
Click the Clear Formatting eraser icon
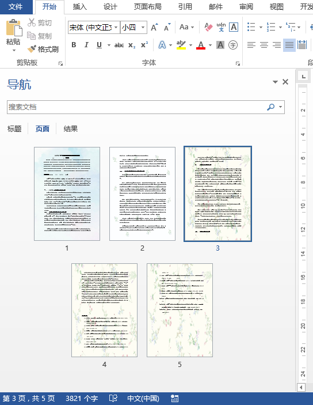click(208, 27)
